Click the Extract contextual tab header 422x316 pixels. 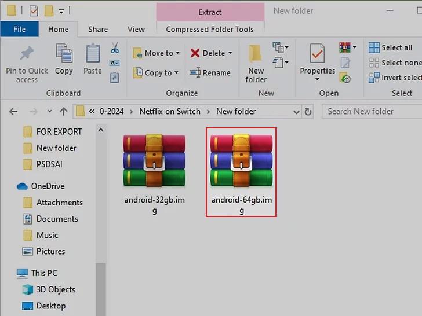[210, 12]
